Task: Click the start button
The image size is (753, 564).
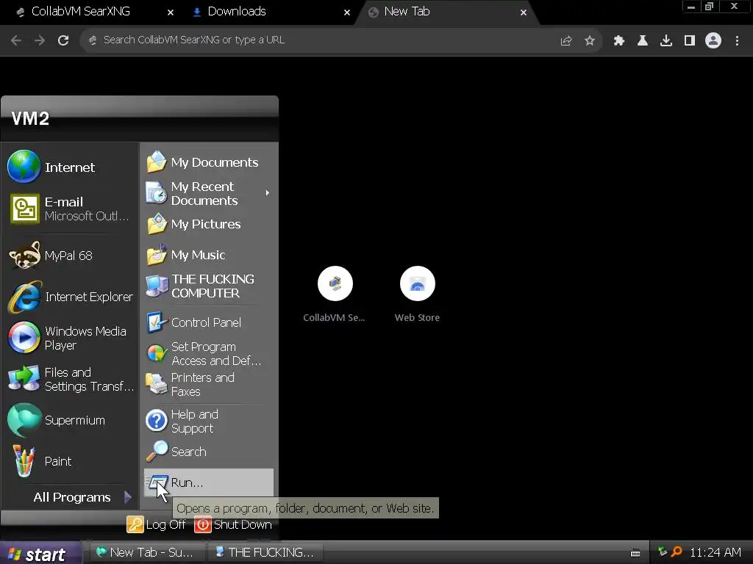Action: [x=40, y=554]
